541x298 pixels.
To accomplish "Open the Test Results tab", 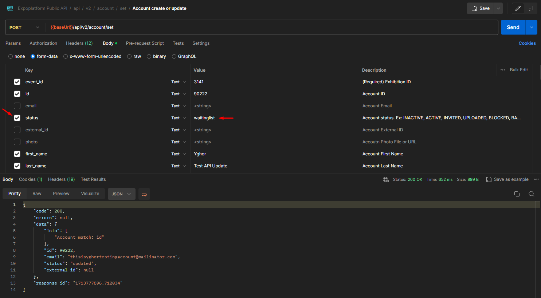I will [93, 179].
